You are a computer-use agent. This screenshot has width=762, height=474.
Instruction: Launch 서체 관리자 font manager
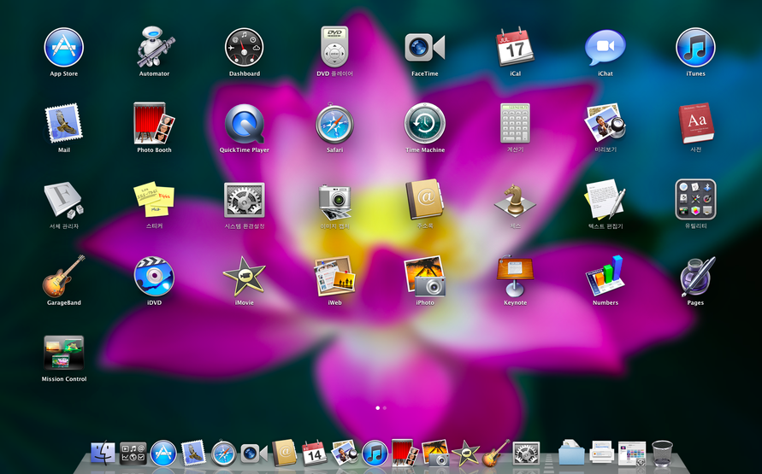63,200
